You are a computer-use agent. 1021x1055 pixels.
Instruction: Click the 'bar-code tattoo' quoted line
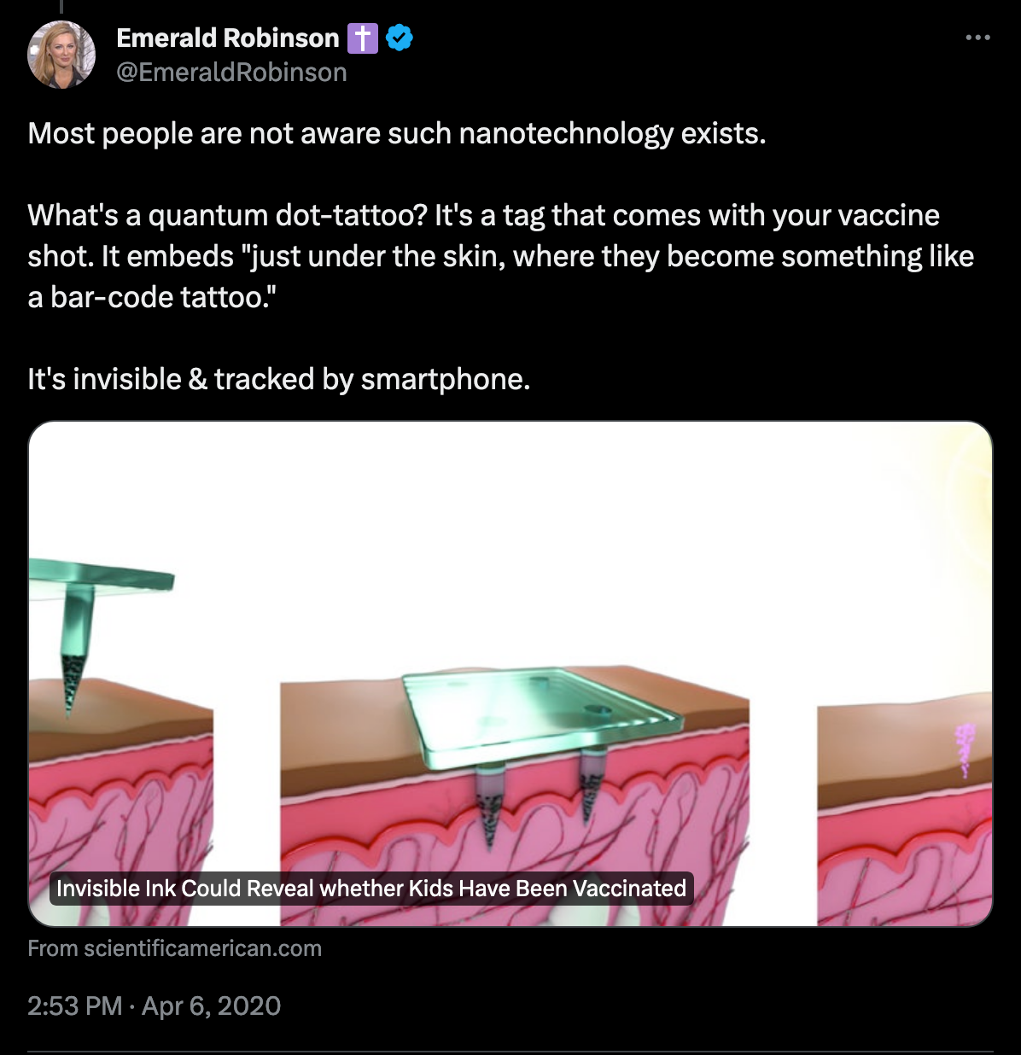click(x=152, y=297)
